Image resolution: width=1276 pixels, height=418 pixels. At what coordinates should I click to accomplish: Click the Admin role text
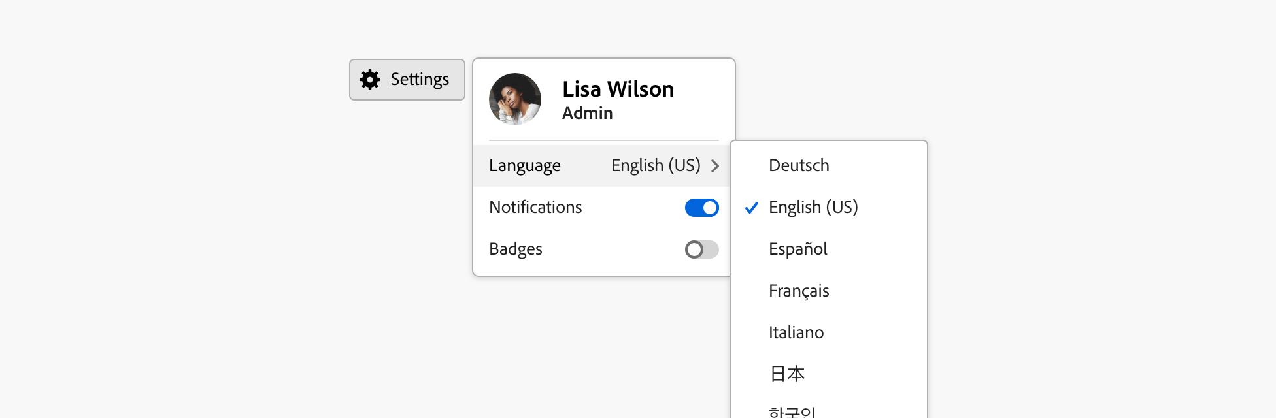[x=587, y=113]
